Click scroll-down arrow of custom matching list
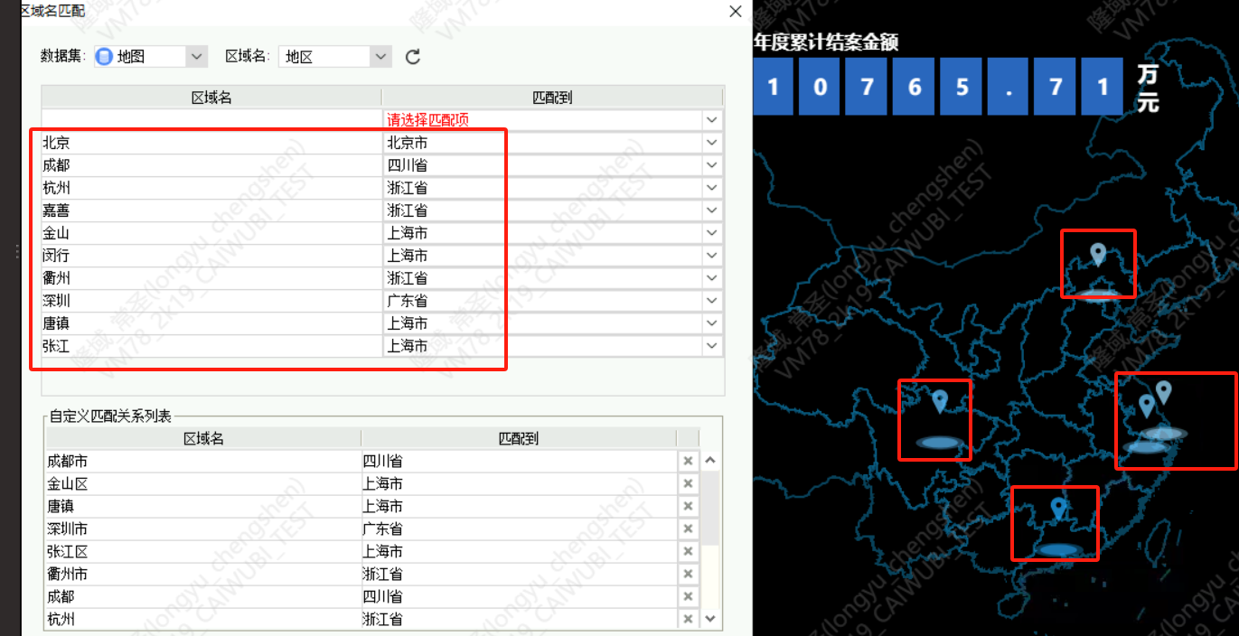The width and height of the screenshot is (1239, 636). (709, 619)
